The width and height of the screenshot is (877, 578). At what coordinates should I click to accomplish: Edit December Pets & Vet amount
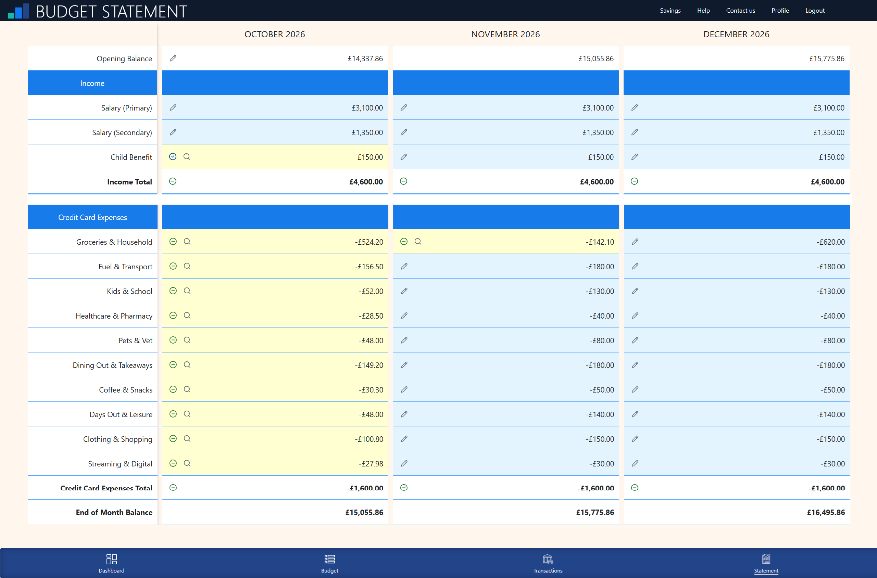[635, 340]
